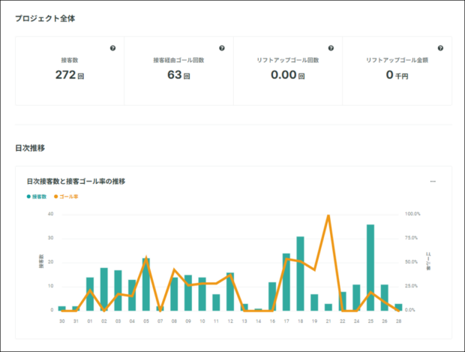Click the bar for day 05

click(x=146, y=284)
